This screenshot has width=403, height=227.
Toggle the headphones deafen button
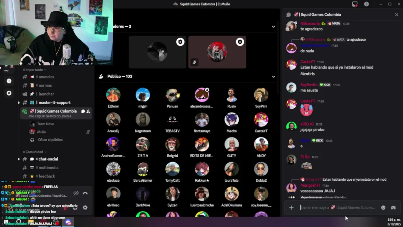click(x=75, y=207)
